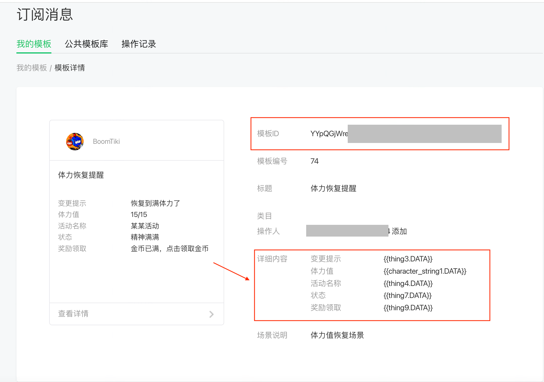This screenshot has width=544, height=382.
Task: Select the template number 74
Action: tap(315, 161)
